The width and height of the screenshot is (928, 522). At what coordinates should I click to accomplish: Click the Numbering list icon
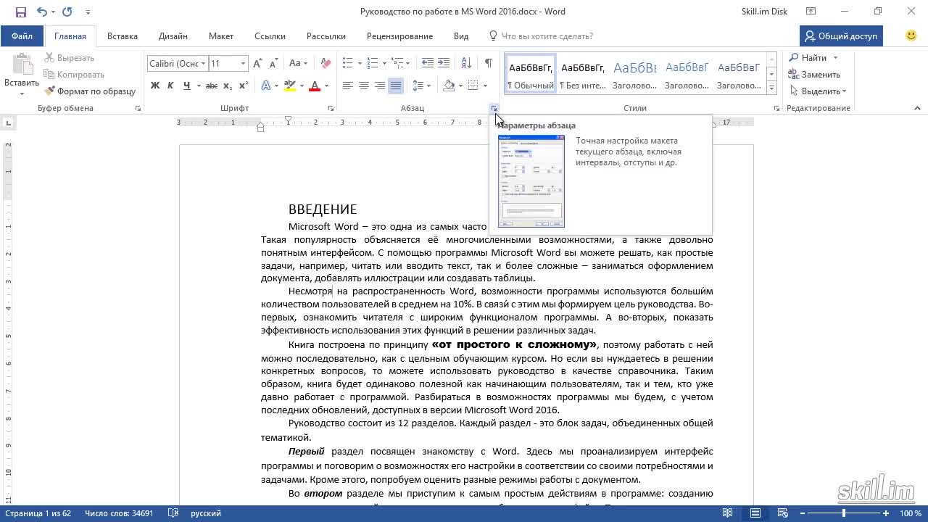pos(373,64)
